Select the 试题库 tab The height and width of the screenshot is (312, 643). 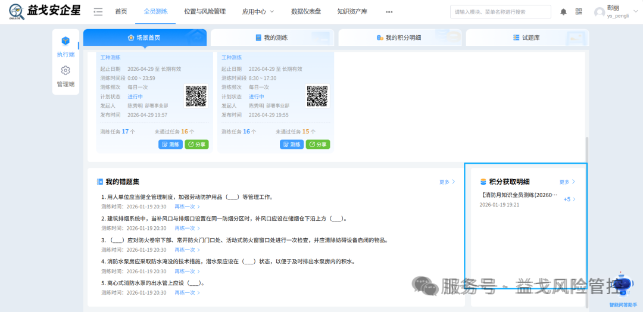coord(527,38)
